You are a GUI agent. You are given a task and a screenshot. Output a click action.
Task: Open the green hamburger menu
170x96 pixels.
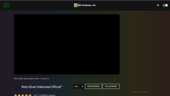pyautogui.click(x=6, y=5)
